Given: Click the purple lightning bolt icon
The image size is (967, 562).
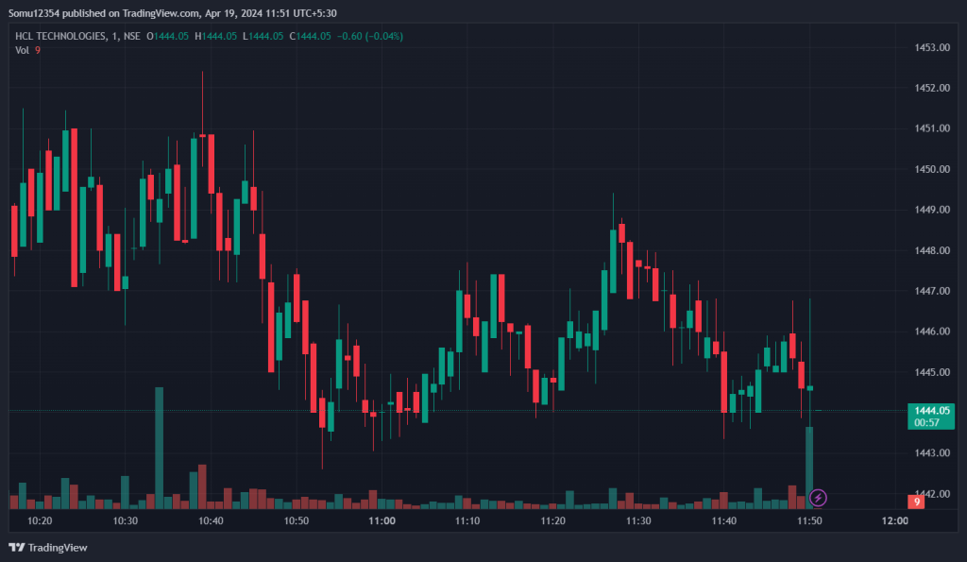Looking at the screenshot, I should tap(818, 497).
